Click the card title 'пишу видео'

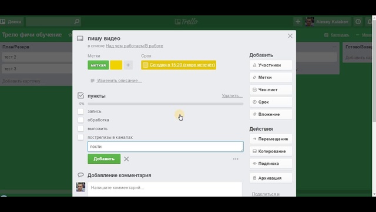104,38
